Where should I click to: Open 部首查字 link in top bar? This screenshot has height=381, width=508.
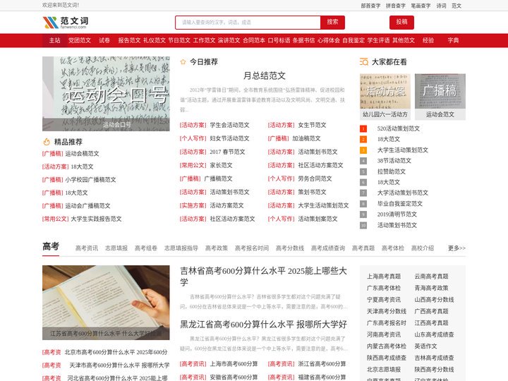[370, 6]
